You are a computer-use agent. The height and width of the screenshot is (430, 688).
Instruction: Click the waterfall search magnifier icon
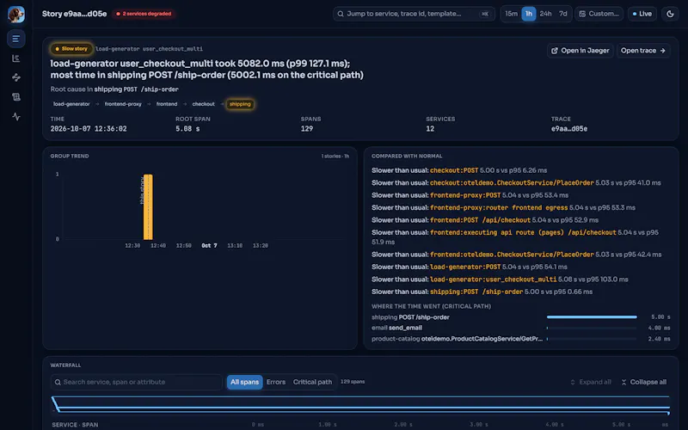pyautogui.click(x=58, y=382)
